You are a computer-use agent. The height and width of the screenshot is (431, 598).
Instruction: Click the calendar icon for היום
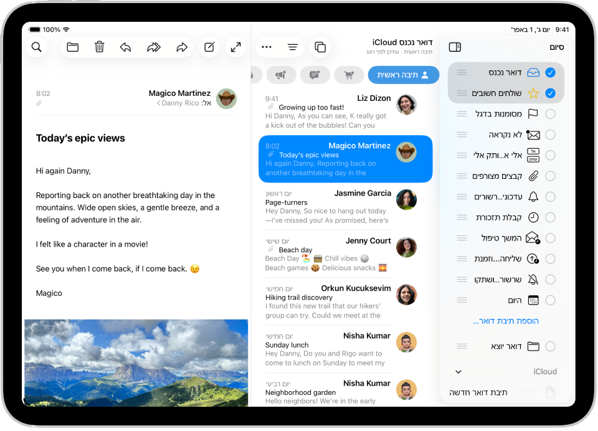coord(533,300)
